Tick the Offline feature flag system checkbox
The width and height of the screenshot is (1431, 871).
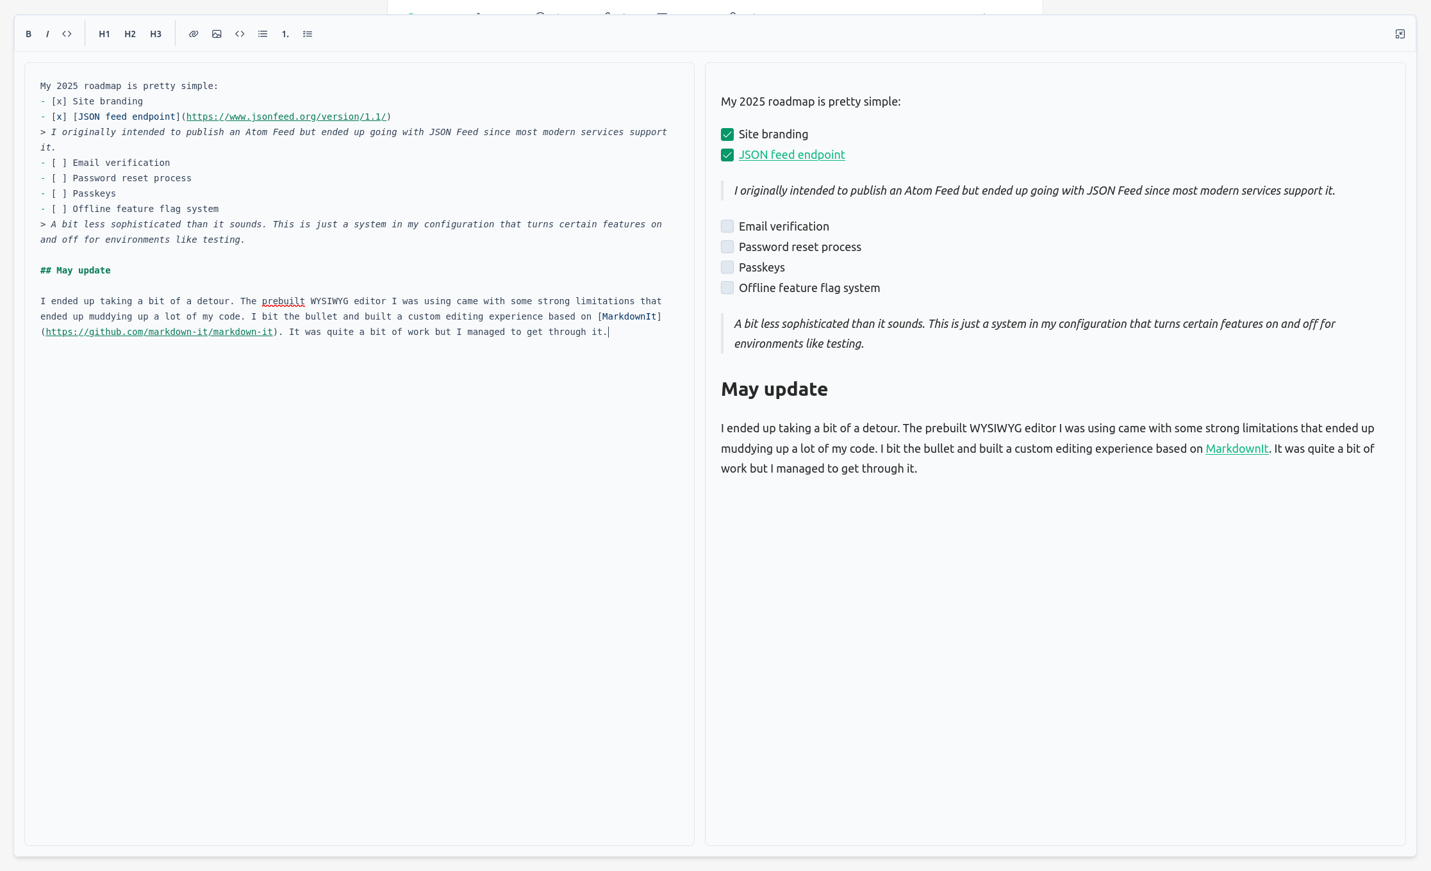(x=727, y=288)
